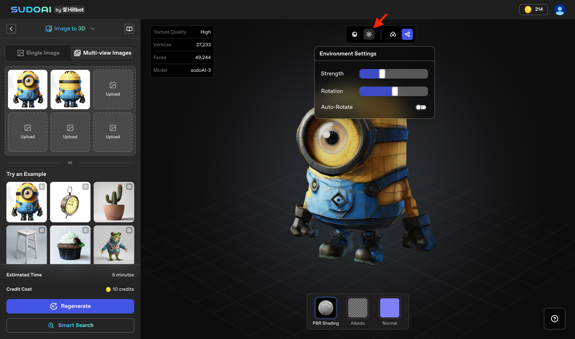Select PBR Shading render mode
The height and width of the screenshot is (339, 575).
(x=326, y=311)
